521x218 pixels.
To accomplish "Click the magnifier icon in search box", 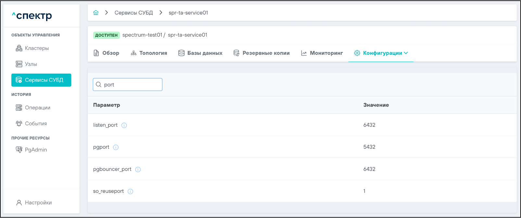I will tap(99, 85).
